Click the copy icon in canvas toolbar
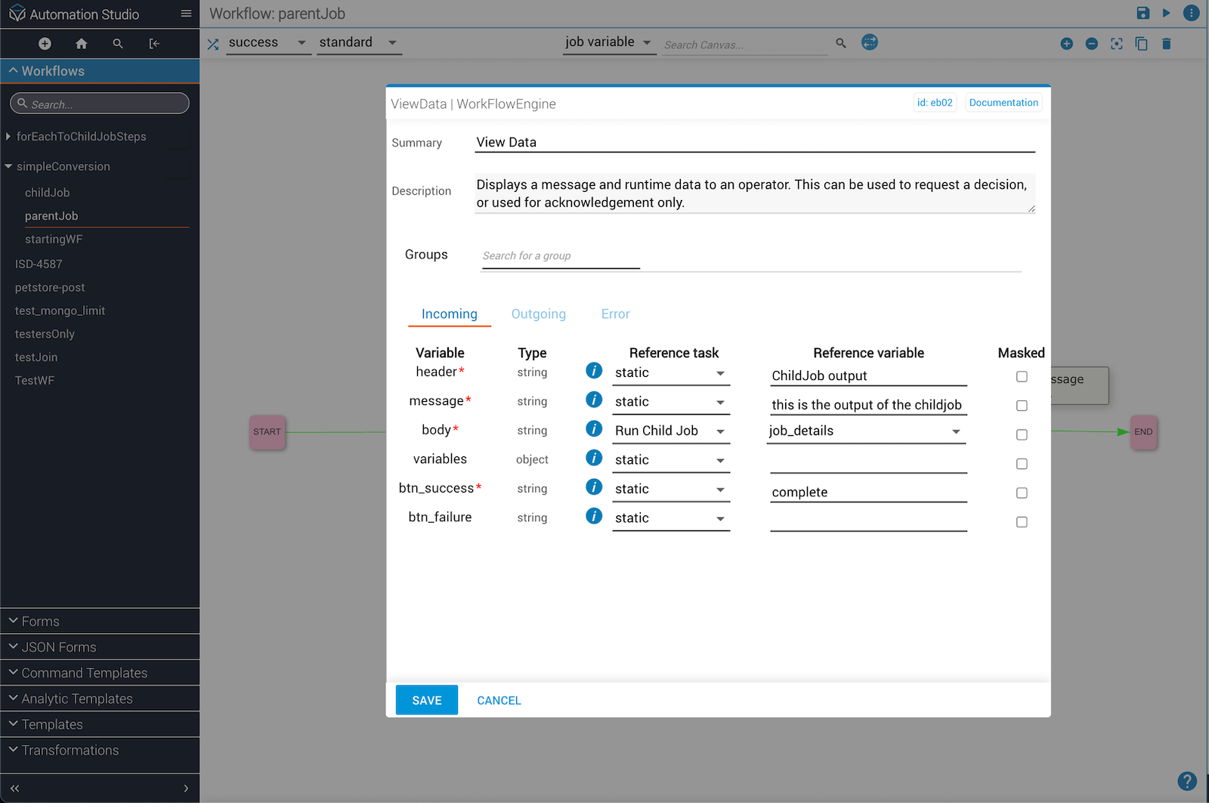Screen dimensions: 1209x803 pos(1141,44)
